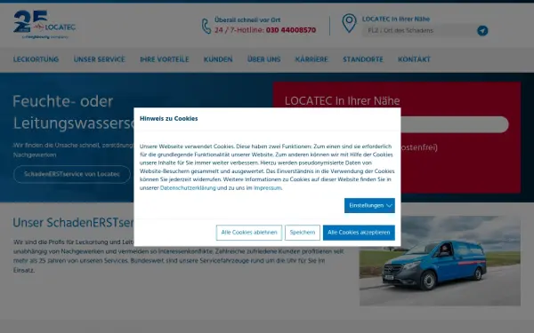Click SchadenERSTservice von Locatec button
The image size is (534, 333).
[x=72, y=174]
